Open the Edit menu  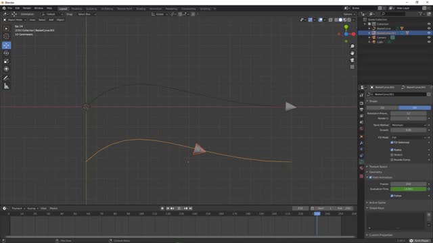[17, 8]
